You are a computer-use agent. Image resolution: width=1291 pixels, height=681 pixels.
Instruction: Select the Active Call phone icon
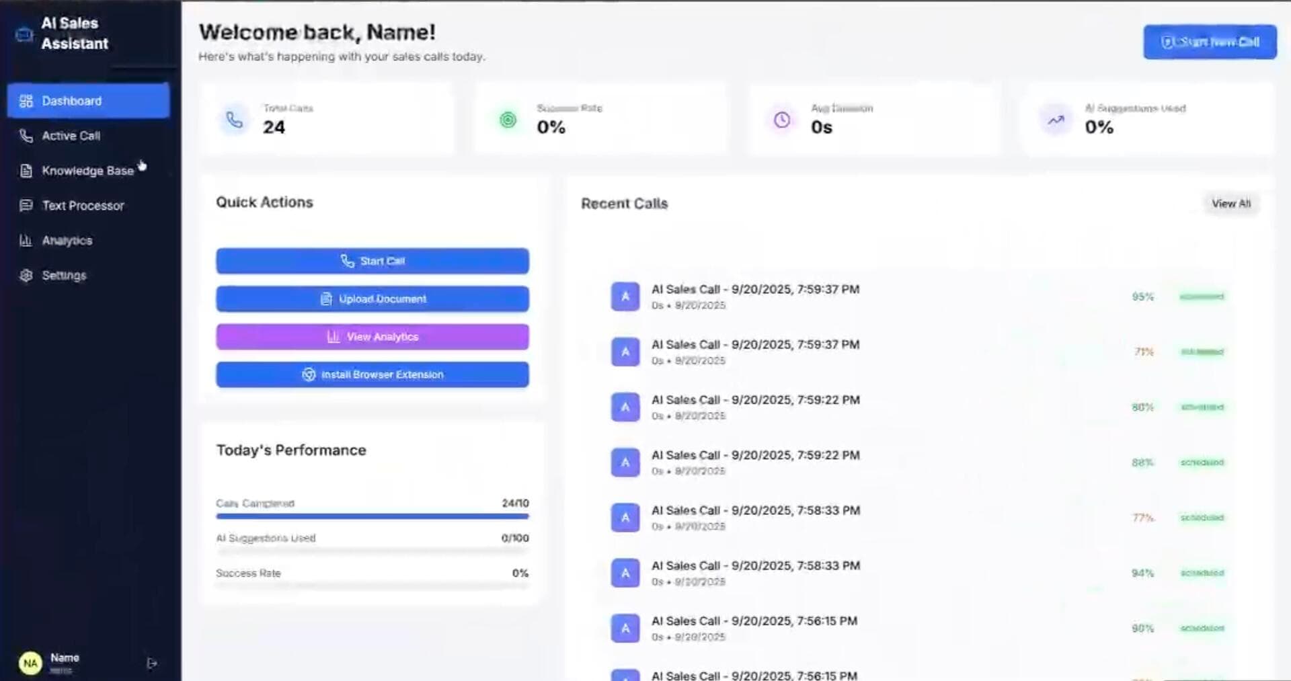coord(26,136)
